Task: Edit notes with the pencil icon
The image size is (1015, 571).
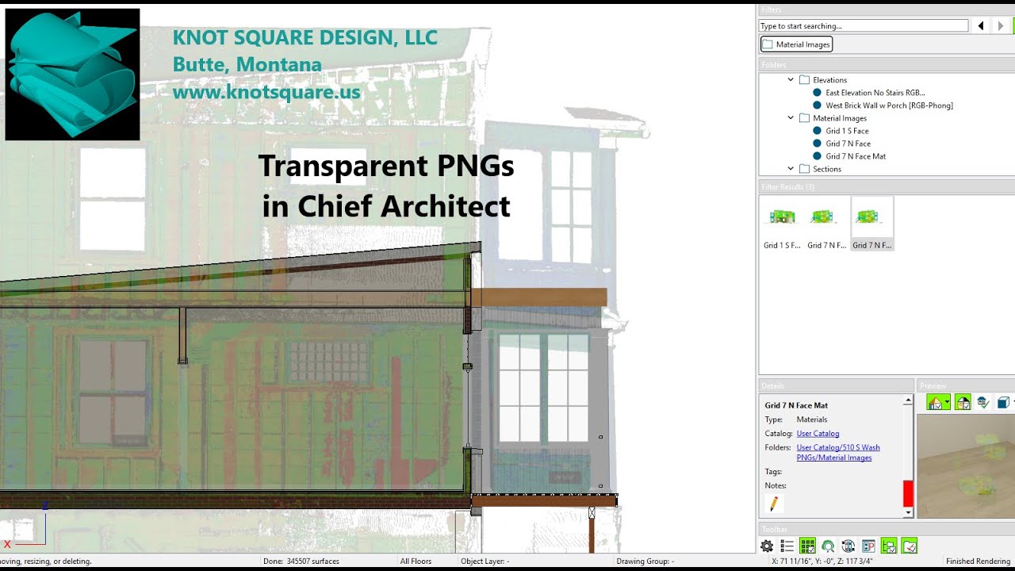Action: coord(774,504)
